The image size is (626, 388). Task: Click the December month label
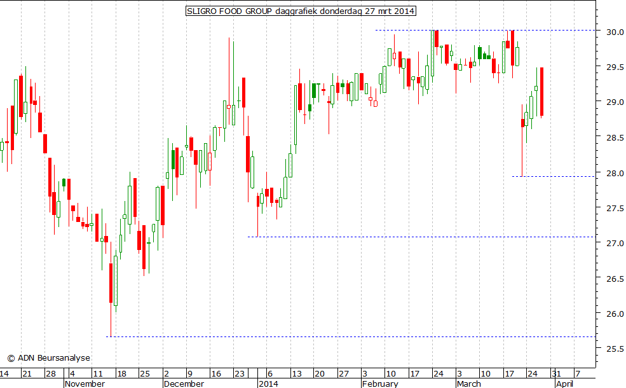[184, 384]
